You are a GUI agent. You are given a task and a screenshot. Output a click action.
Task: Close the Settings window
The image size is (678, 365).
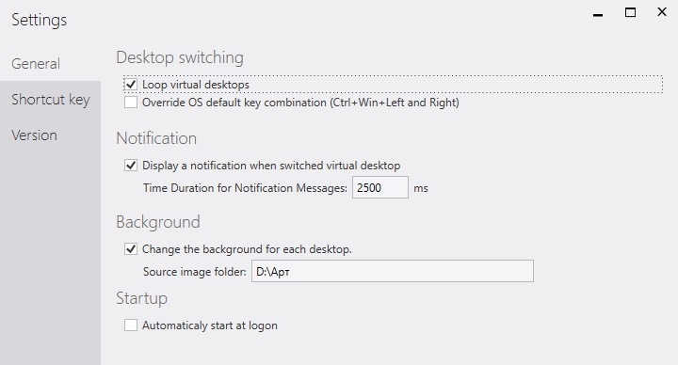662,12
